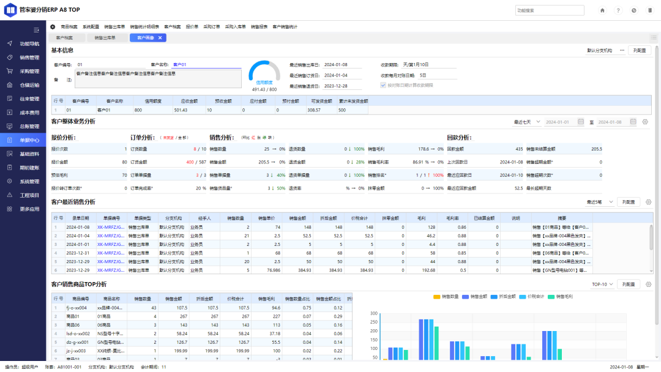Open 系统配置 shortcut menu item

(91, 27)
